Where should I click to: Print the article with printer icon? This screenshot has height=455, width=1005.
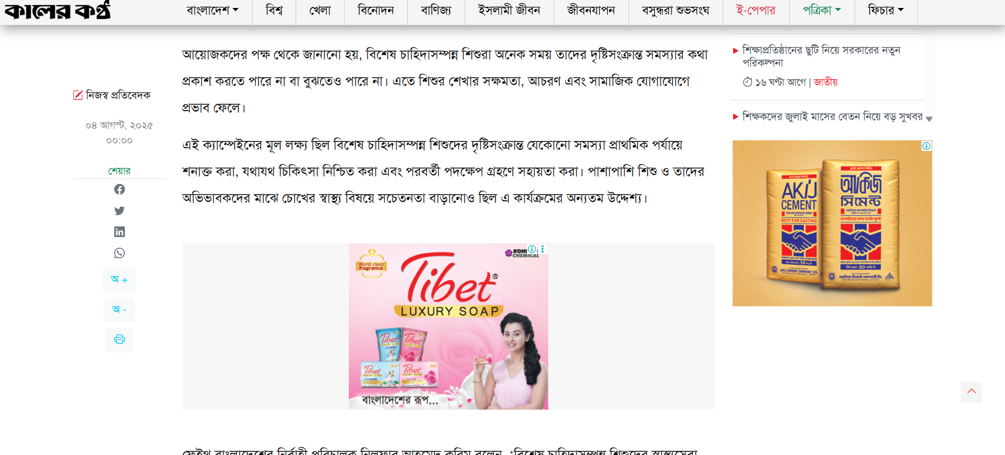120,339
